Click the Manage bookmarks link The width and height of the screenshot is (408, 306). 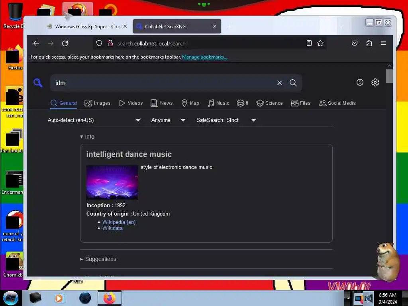click(205, 57)
